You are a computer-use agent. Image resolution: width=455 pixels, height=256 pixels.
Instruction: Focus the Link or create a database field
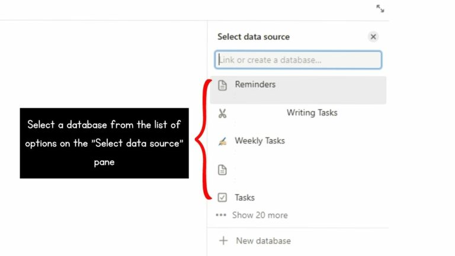pos(298,60)
